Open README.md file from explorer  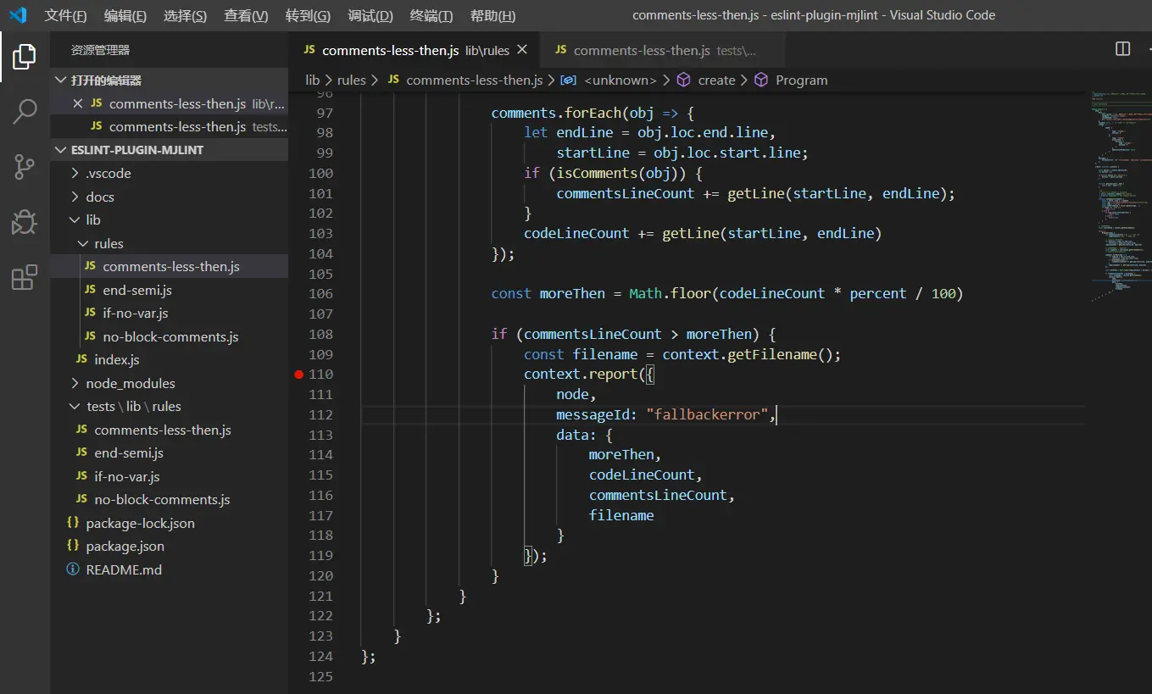123,569
